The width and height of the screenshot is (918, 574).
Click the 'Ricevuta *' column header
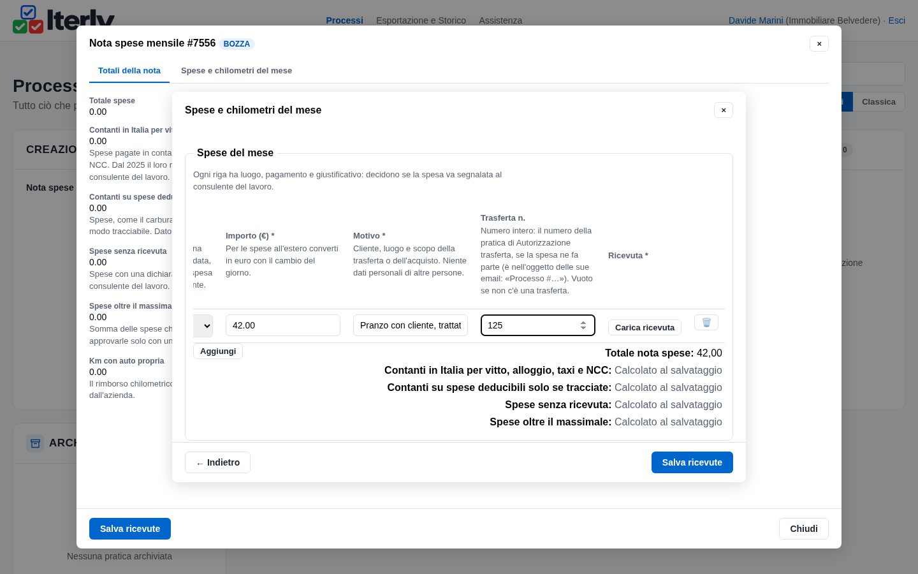[628, 256]
